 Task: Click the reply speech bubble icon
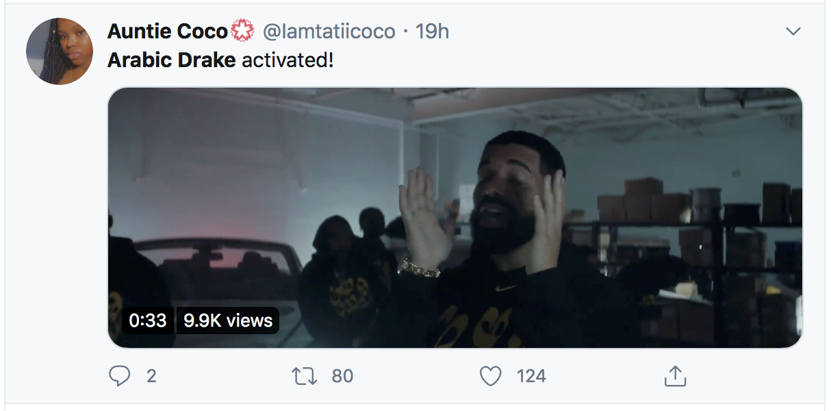120,375
